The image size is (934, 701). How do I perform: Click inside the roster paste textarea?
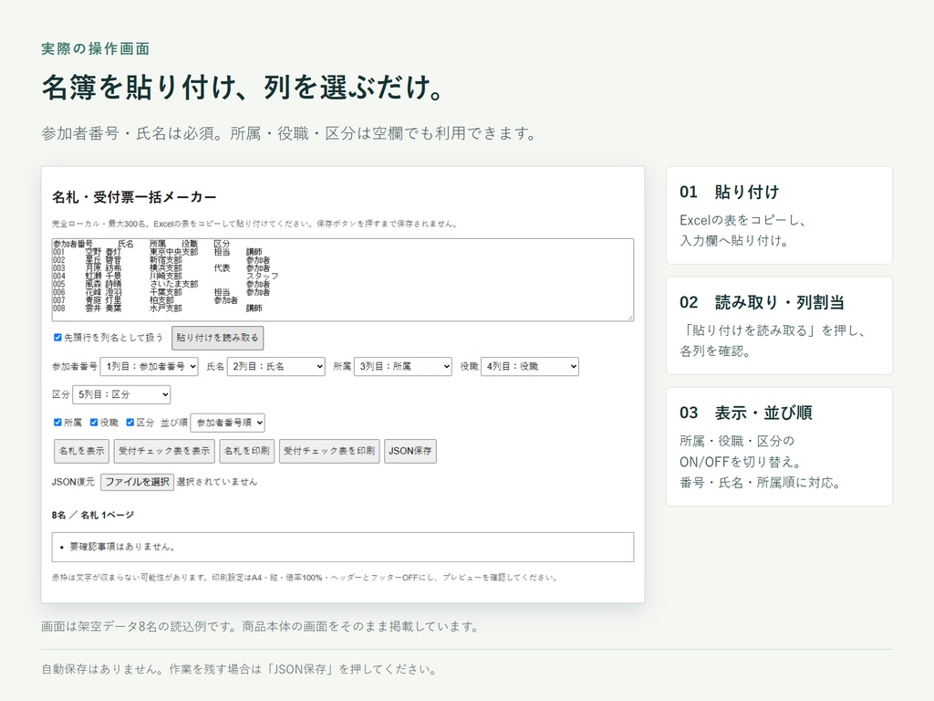(343, 279)
